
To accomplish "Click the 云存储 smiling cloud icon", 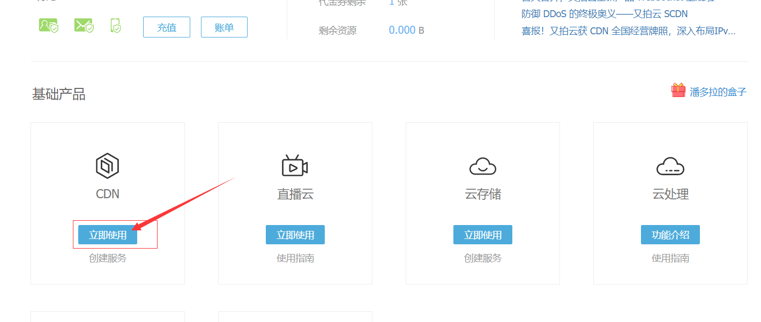I will click(482, 166).
